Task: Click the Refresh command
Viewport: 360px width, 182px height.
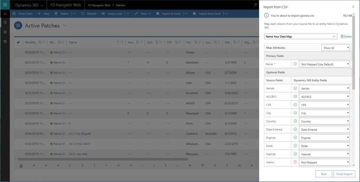Action: 89,14
